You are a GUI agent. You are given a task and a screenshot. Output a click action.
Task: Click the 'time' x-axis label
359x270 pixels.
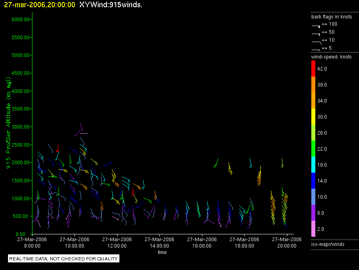tap(162, 252)
